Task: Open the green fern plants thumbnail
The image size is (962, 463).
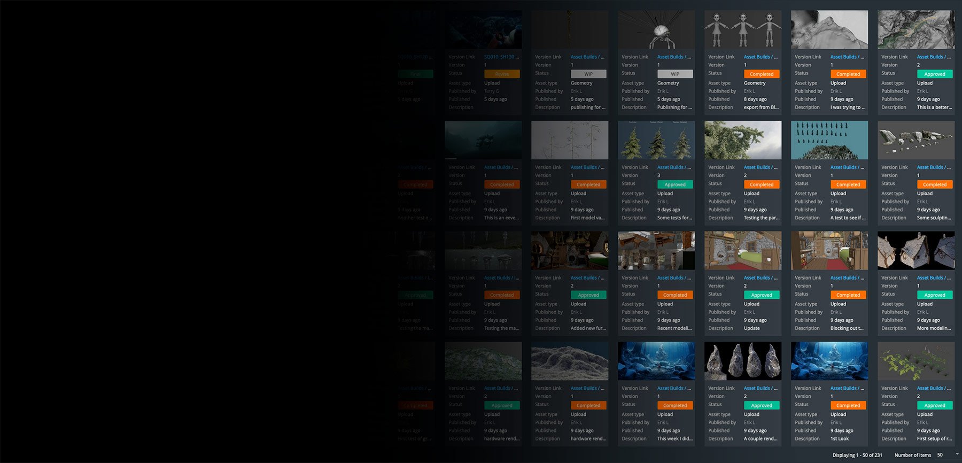Action: pos(916,361)
